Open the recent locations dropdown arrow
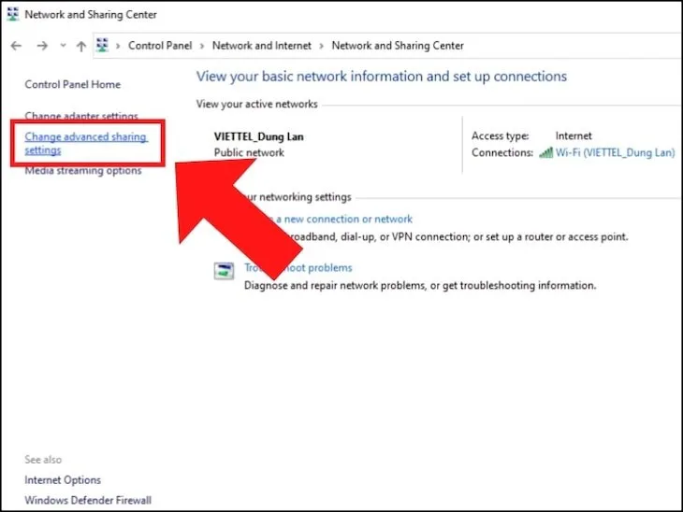 64,45
